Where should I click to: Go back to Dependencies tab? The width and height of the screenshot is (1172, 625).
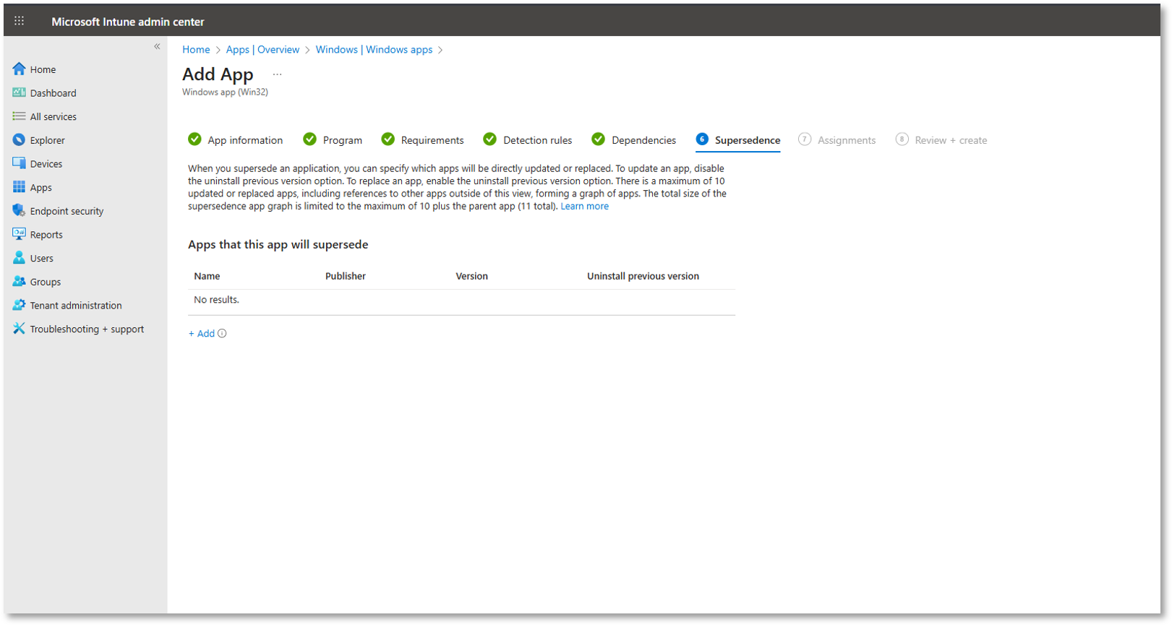point(643,140)
